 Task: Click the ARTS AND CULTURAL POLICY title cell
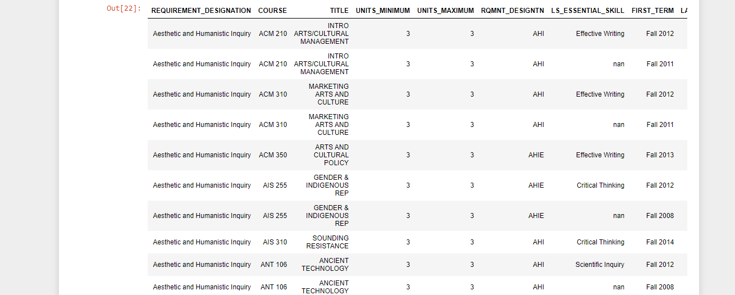(x=331, y=155)
